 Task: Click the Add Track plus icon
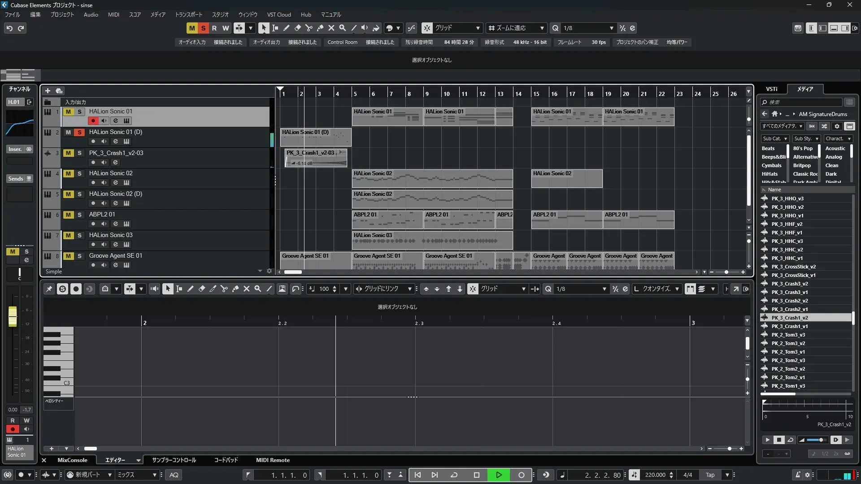click(x=48, y=91)
